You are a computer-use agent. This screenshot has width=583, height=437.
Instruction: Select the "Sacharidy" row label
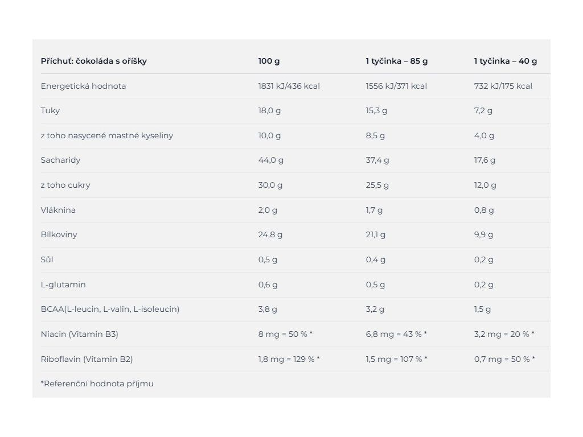60,160
